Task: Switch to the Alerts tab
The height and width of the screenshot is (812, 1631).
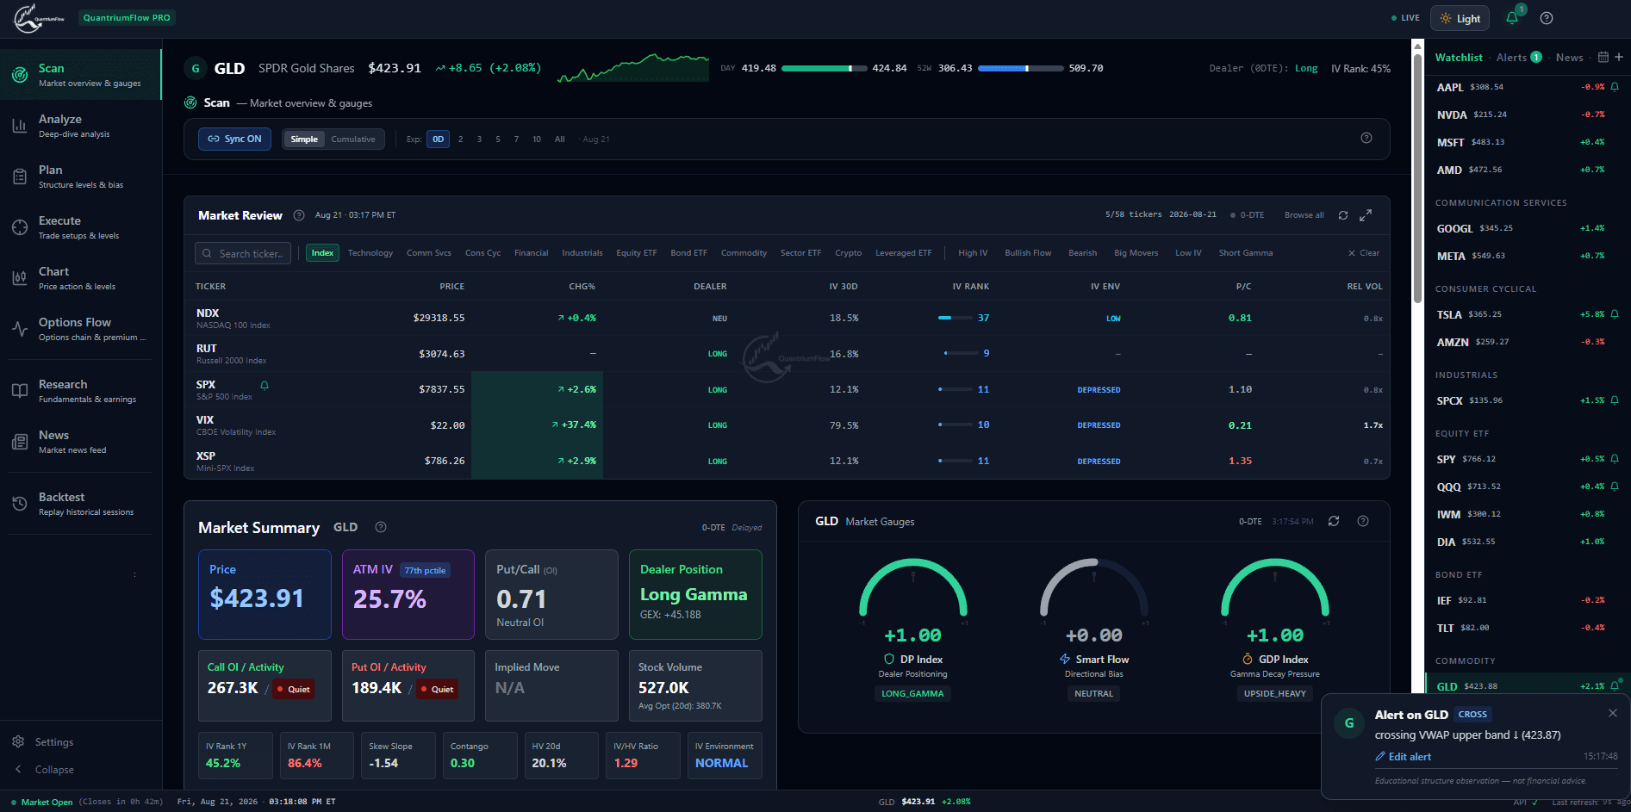Action: (x=1518, y=58)
